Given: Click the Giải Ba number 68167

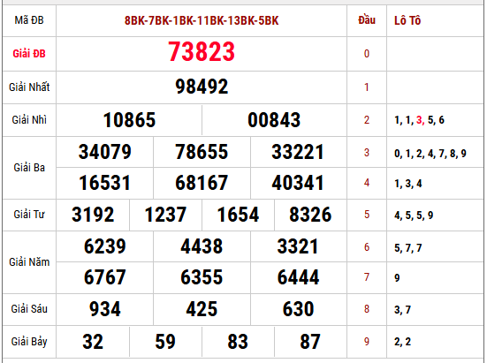Looking at the screenshot, I should [202, 183].
